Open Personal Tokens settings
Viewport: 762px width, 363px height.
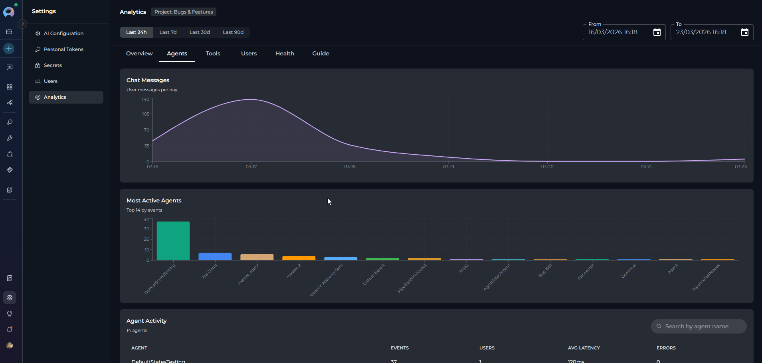[x=63, y=49]
